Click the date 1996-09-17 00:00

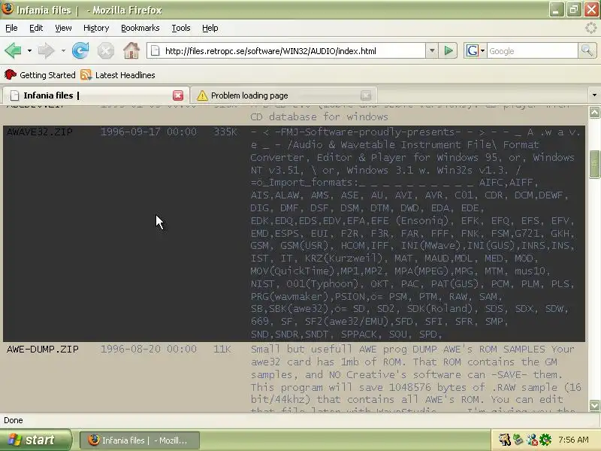(149, 132)
